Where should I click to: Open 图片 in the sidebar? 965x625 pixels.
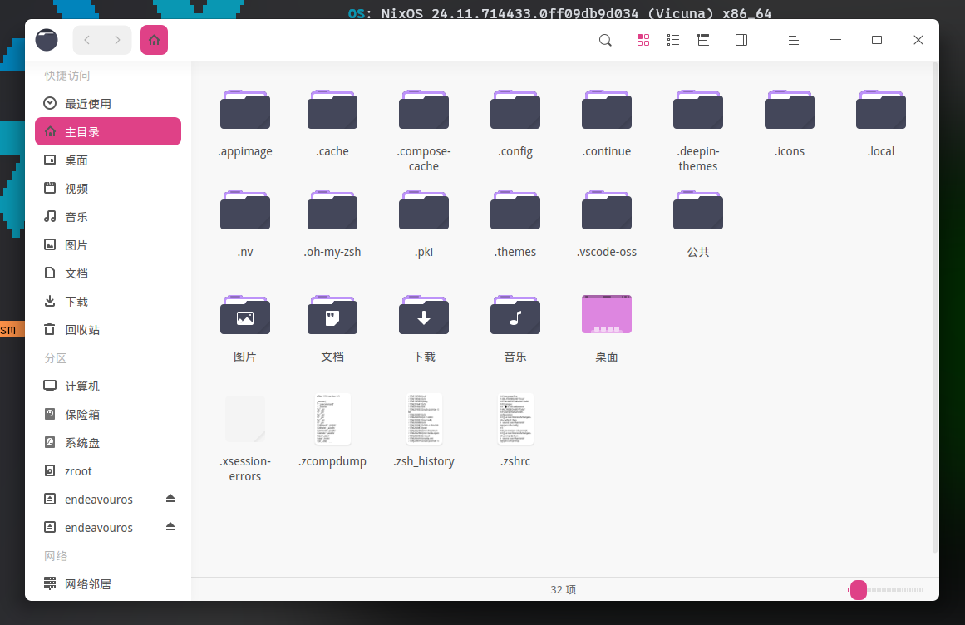pos(108,245)
